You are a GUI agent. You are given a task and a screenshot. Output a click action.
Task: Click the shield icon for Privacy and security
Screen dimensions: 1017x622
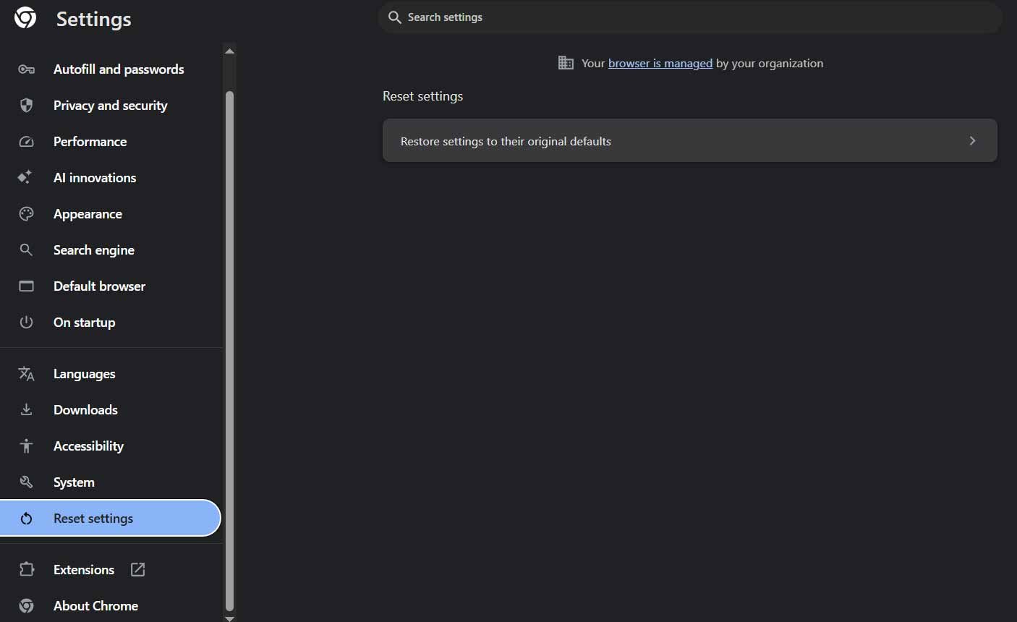(x=26, y=106)
